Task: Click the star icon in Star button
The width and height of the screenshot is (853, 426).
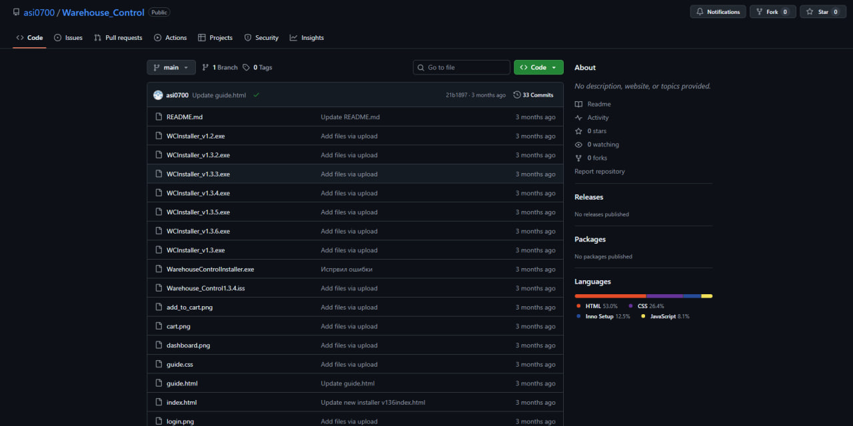Action: tap(810, 12)
